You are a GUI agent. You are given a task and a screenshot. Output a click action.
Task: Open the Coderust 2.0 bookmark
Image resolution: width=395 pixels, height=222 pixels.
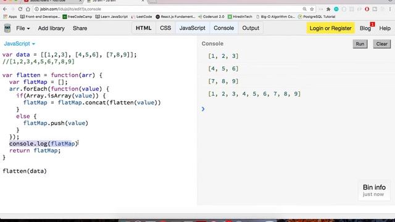(x=211, y=17)
